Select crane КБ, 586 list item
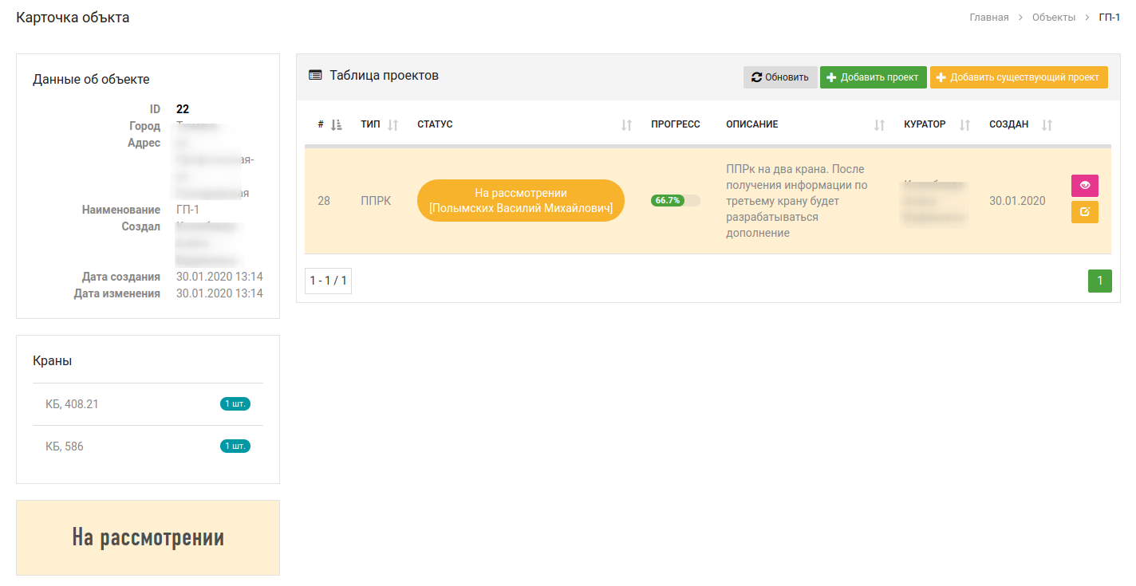 click(x=148, y=446)
